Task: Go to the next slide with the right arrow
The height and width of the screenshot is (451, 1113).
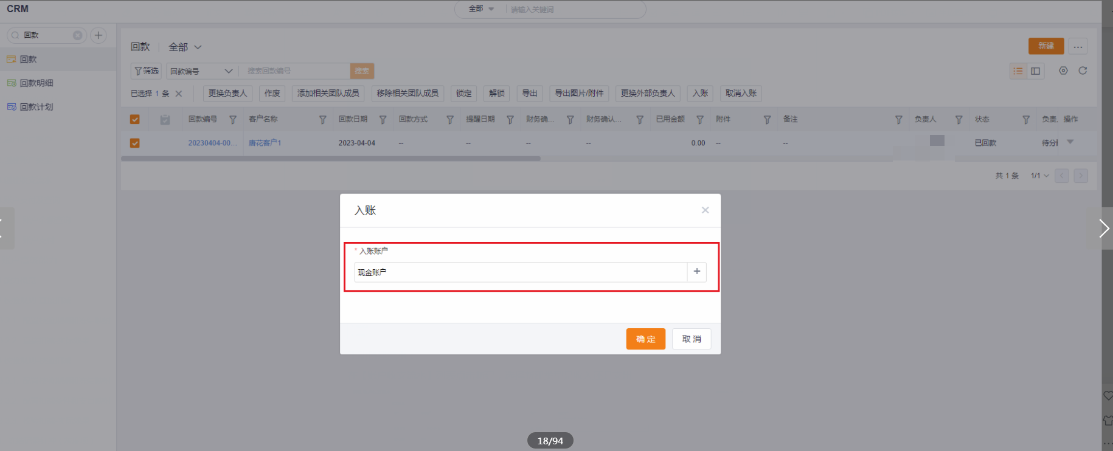Action: click(x=1103, y=229)
